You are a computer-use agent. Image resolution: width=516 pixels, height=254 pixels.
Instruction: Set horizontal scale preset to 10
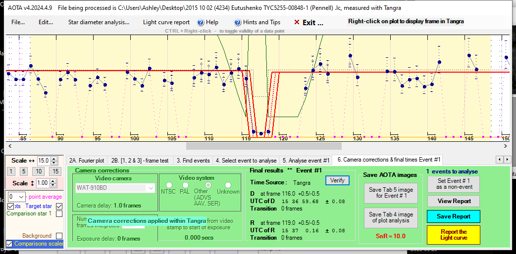38,171
